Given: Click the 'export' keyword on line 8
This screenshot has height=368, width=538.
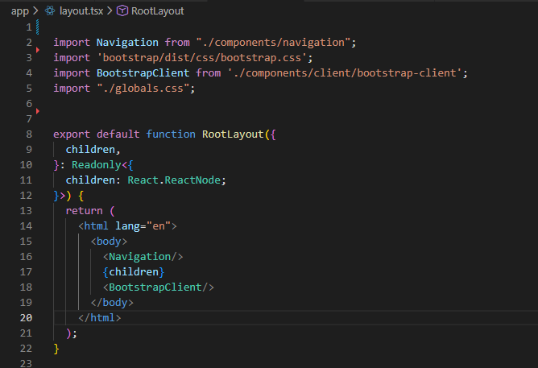Looking at the screenshot, I should pyautogui.click(x=72, y=134).
